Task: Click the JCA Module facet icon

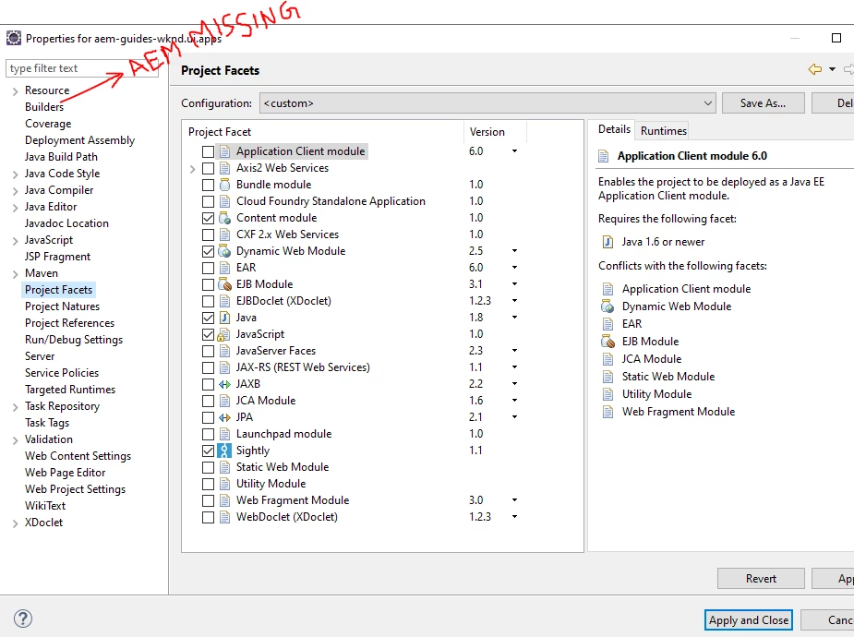Action: point(224,402)
